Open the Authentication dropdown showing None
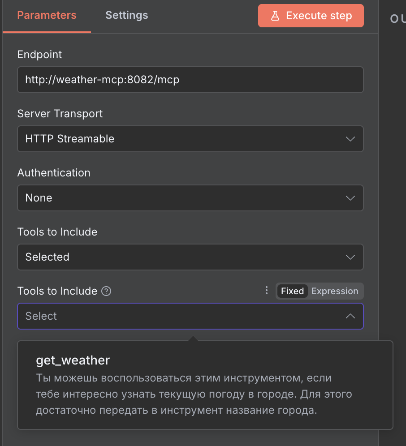The width and height of the screenshot is (406, 446). (x=179, y=198)
